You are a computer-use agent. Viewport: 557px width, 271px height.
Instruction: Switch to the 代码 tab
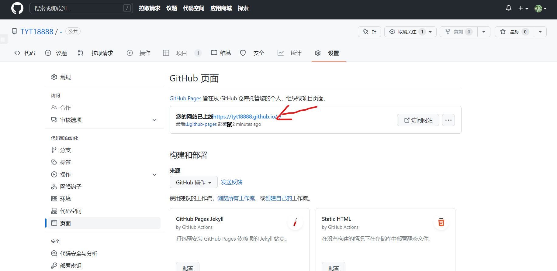pyautogui.click(x=25, y=53)
